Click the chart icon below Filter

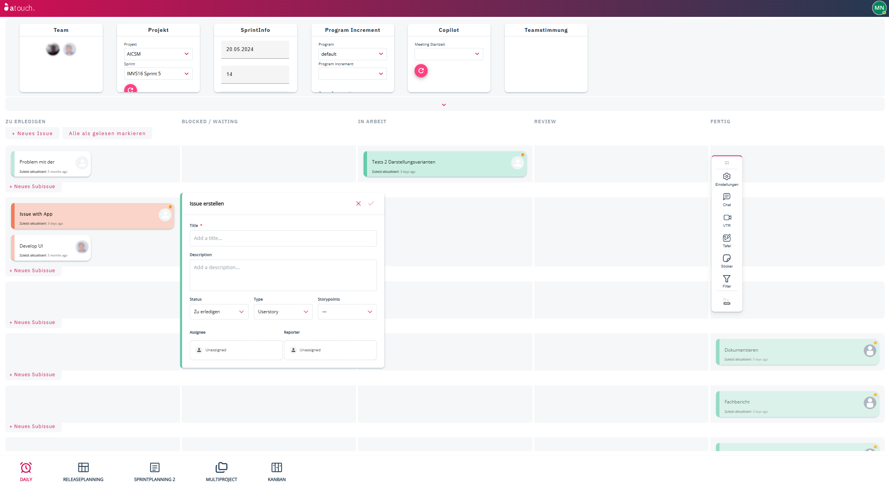point(726,302)
